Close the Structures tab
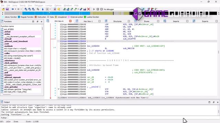The image size is (220, 123). click(129, 21)
